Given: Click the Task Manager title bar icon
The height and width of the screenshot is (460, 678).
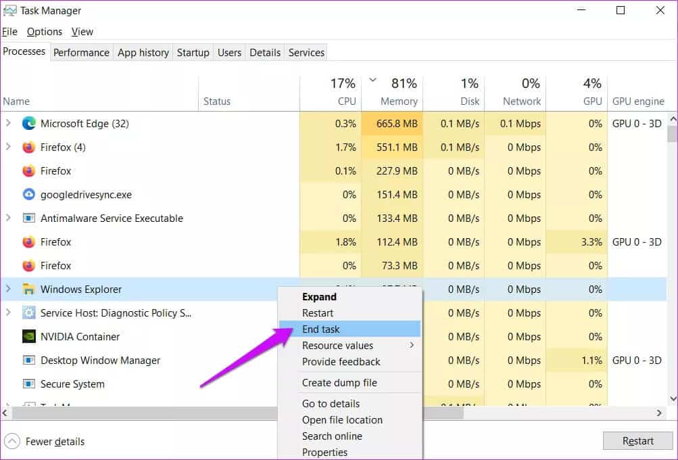Looking at the screenshot, I should pyautogui.click(x=9, y=10).
